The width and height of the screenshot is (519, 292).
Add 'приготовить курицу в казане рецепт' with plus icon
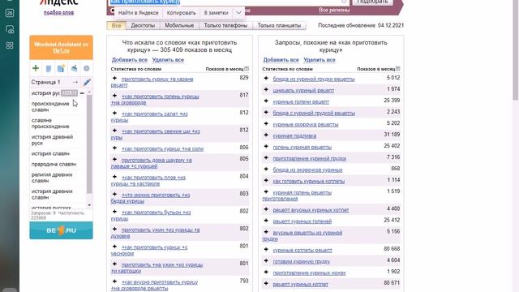coord(114,79)
